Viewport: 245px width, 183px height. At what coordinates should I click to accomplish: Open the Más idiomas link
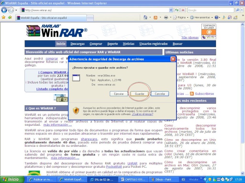190,37
